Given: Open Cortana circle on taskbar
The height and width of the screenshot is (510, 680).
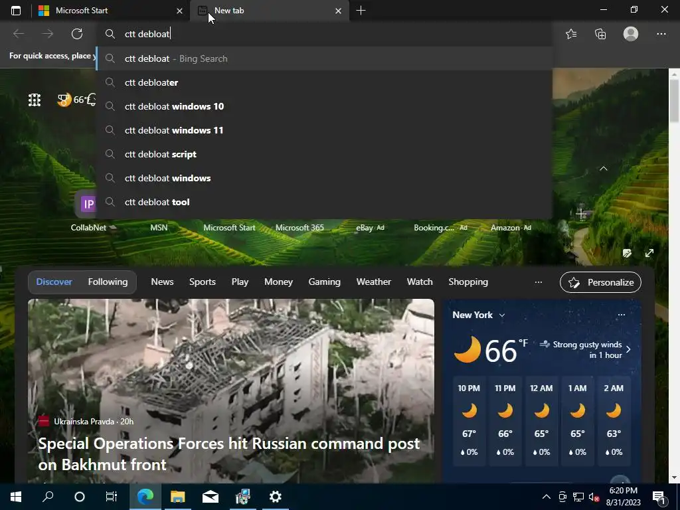Looking at the screenshot, I should click(x=80, y=497).
